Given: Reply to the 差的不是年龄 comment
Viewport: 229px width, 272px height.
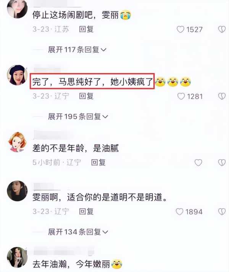Looking at the screenshot, I should point(98,163).
